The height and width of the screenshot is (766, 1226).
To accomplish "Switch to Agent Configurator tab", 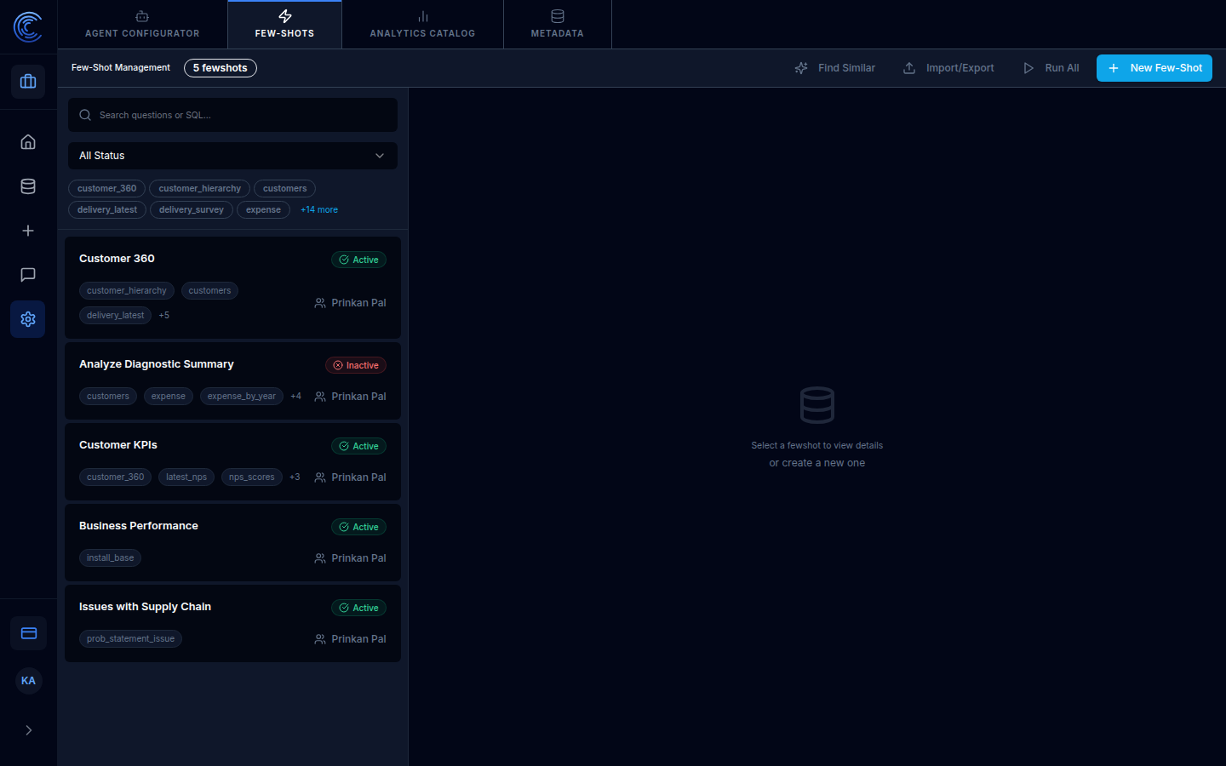I will click(x=142, y=25).
